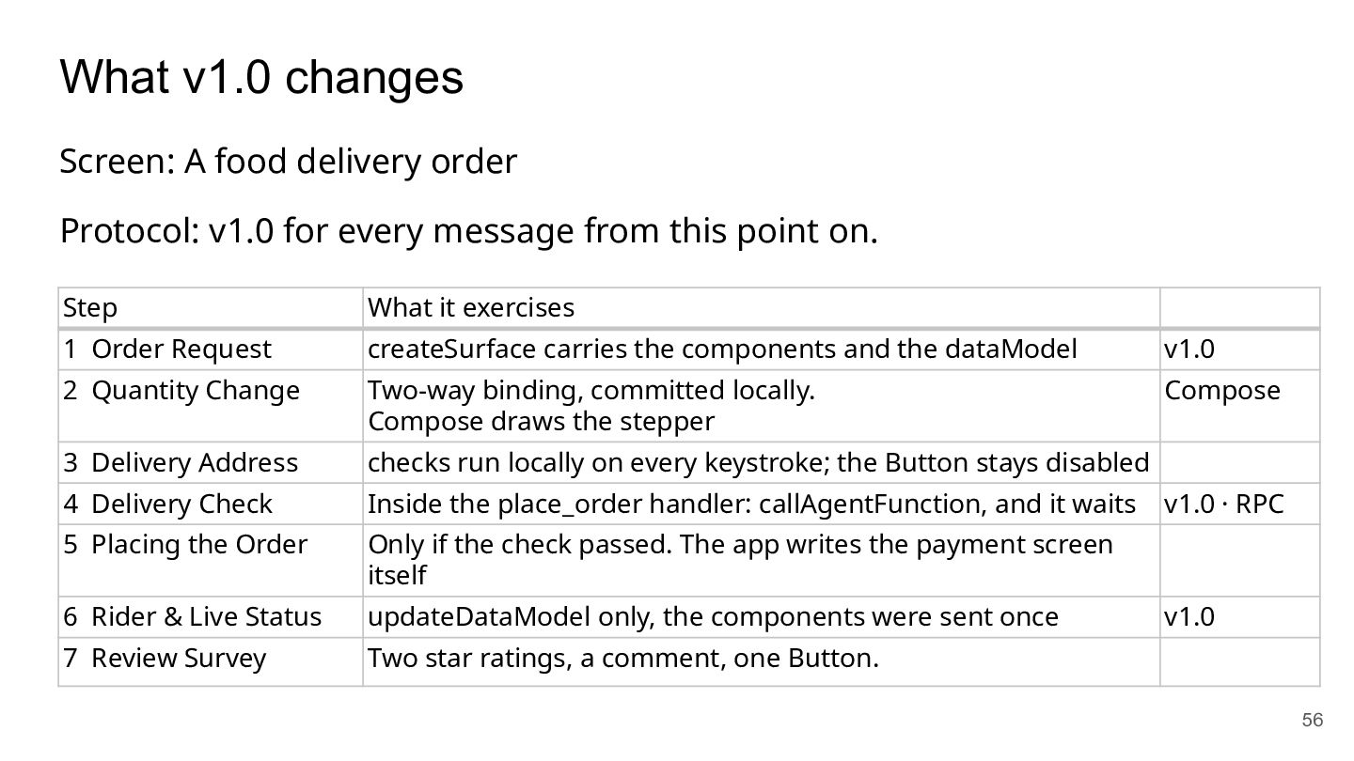The height and width of the screenshot is (761, 1354).
Task: Select the '2 Quantity Change' cell
Action: point(211,406)
